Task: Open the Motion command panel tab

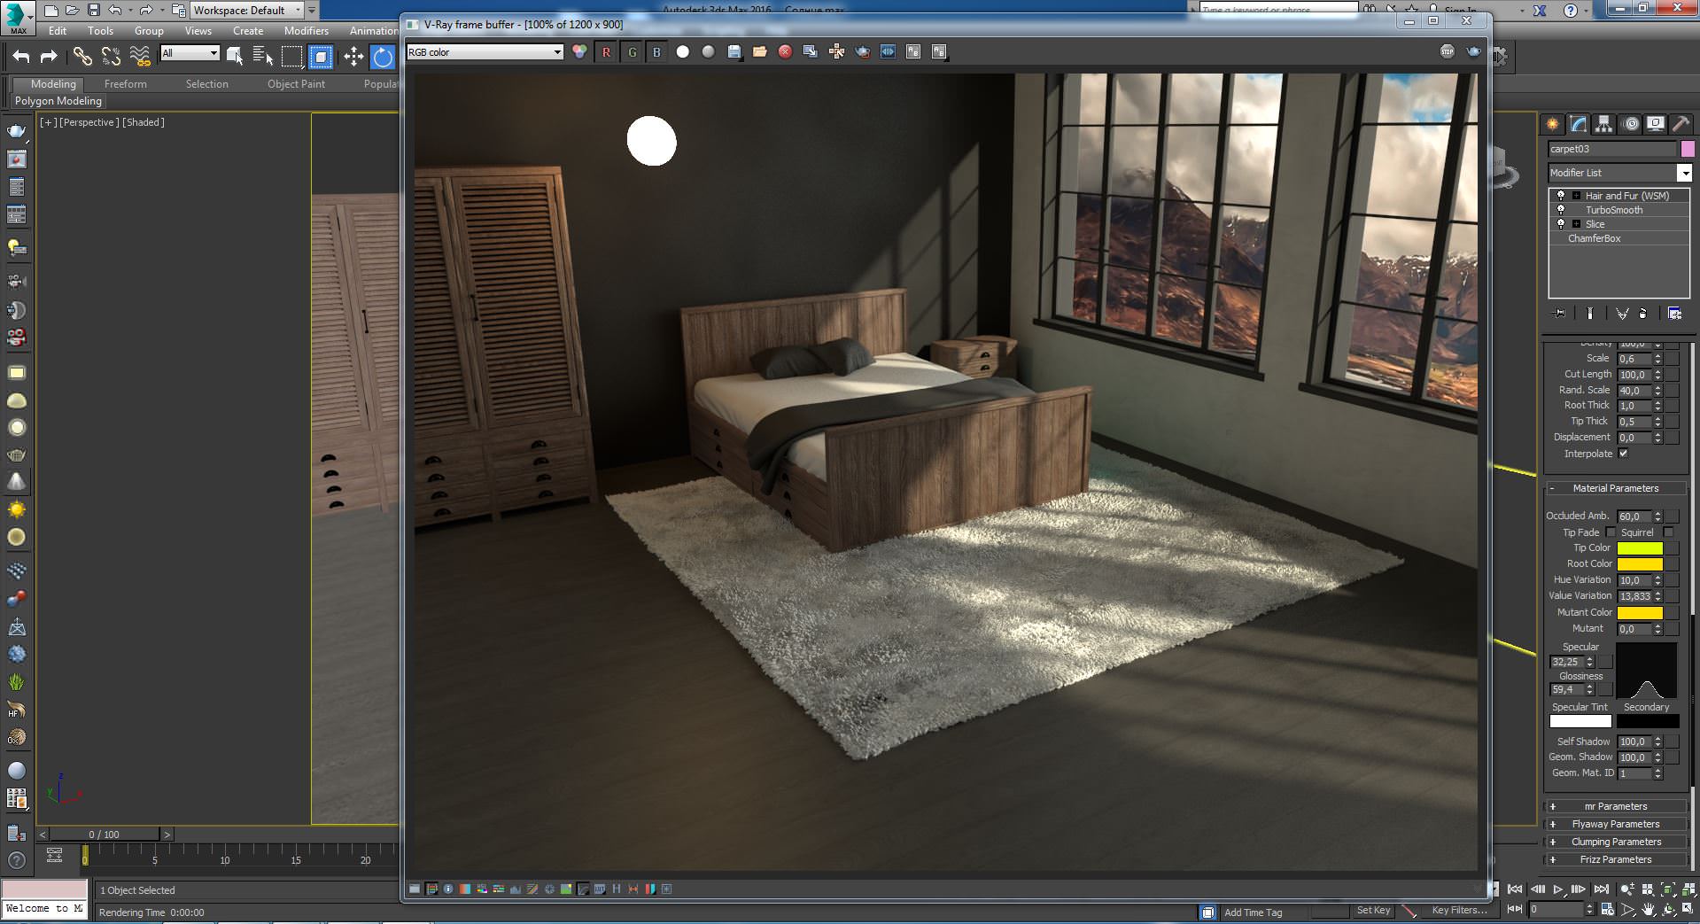Action: pos(1630,124)
